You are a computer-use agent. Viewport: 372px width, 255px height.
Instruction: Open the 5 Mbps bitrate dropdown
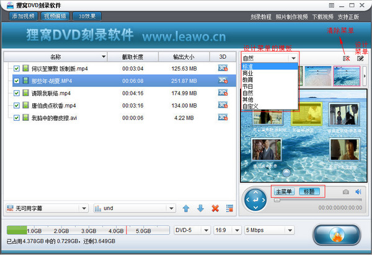click(x=270, y=230)
